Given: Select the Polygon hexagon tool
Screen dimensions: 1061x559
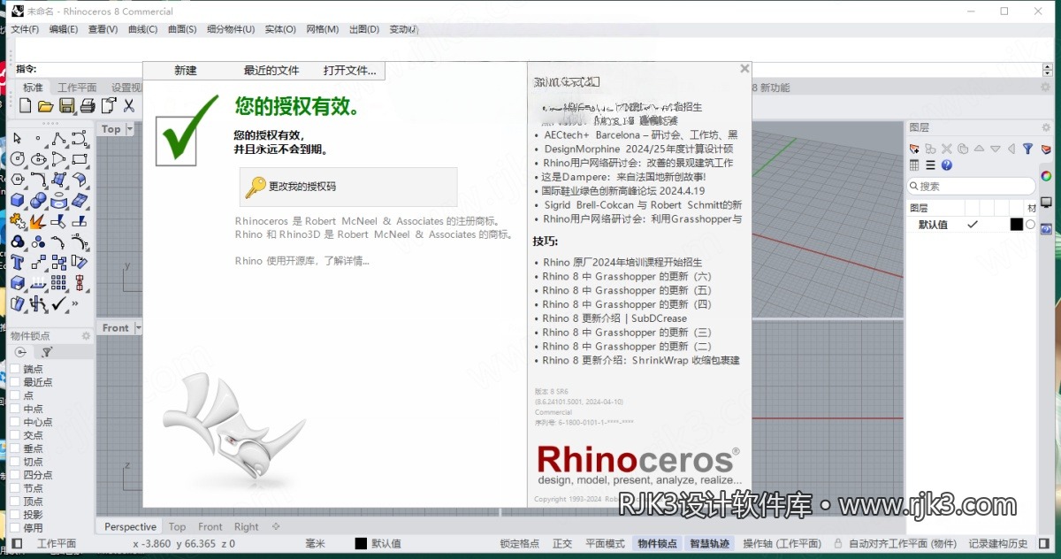Looking at the screenshot, I should point(17,180).
